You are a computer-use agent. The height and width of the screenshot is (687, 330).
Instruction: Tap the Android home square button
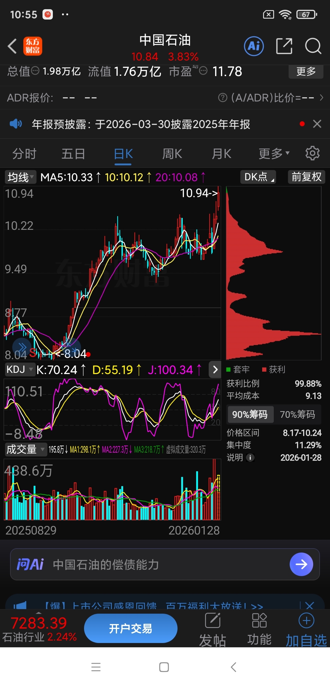[x=164, y=667]
